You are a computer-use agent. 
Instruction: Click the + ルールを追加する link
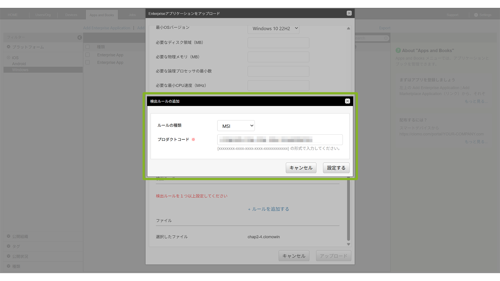click(268, 209)
